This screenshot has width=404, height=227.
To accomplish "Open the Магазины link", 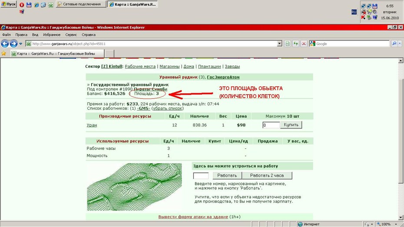I will [x=169, y=66].
